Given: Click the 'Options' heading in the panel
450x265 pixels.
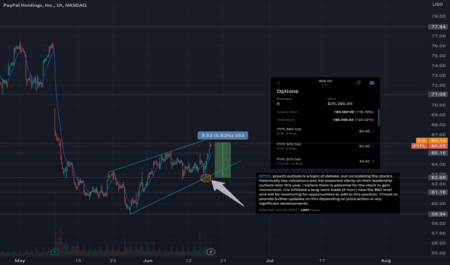Looking at the screenshot, I should 287,92.
